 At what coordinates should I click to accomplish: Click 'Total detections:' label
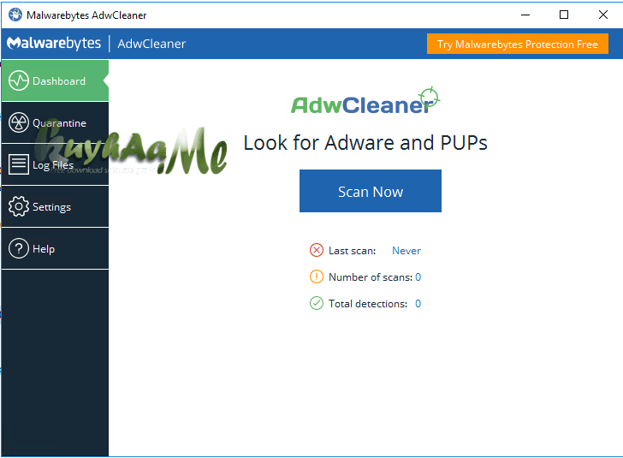pos(368,304)
